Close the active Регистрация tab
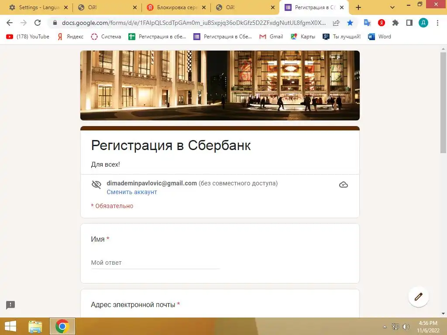The image size is (447, 335). (x=342, y=8)
